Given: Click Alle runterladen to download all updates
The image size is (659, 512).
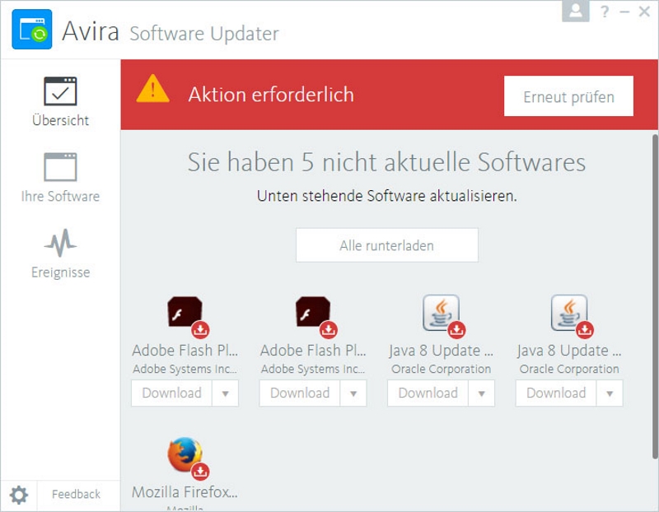Looking at the screenshot, I should (386, 245).
